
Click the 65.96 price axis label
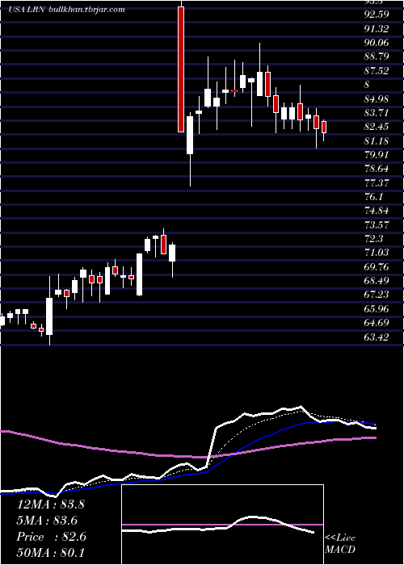(377, 308)
